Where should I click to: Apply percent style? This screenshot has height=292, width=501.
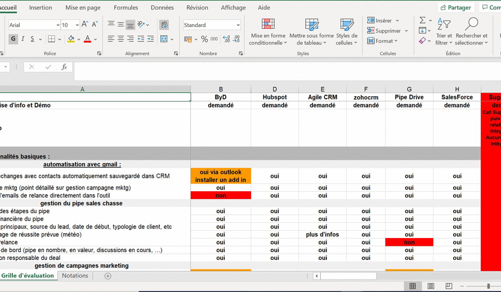click(x=204, y=39)
